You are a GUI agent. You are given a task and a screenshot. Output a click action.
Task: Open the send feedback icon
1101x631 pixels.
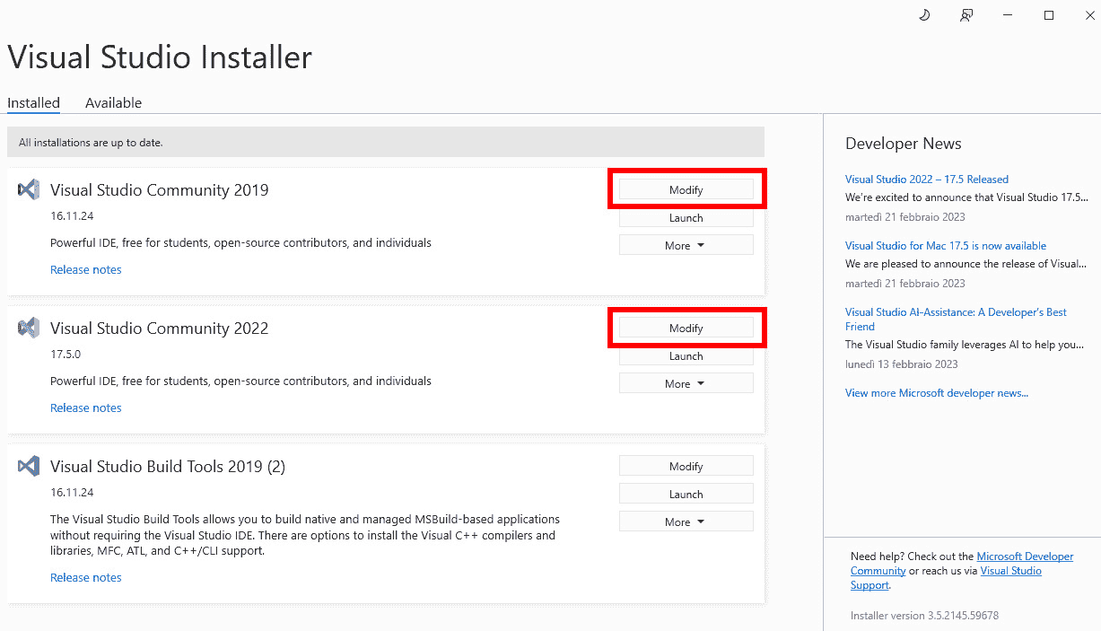click(x=966, y=15)
